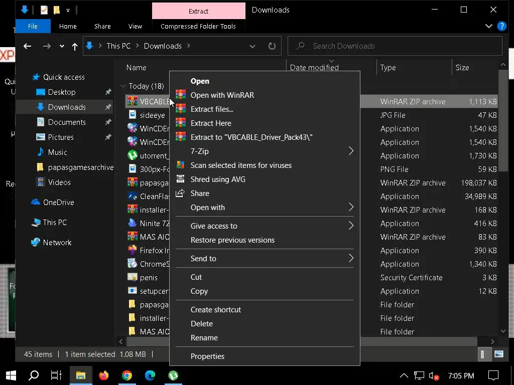Open OneDrive in the navigation pane

pos(58,203)
